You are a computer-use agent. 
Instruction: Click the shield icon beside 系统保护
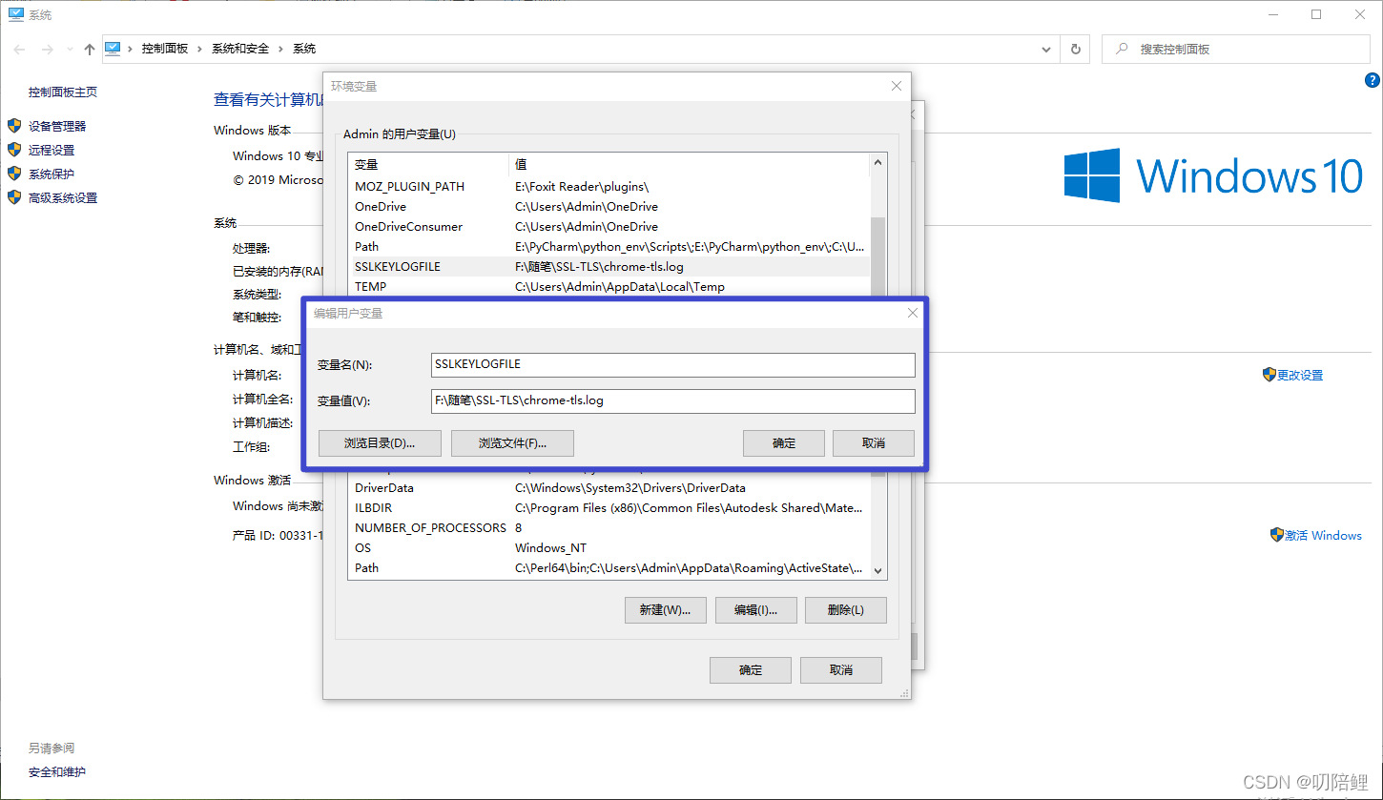14,174
